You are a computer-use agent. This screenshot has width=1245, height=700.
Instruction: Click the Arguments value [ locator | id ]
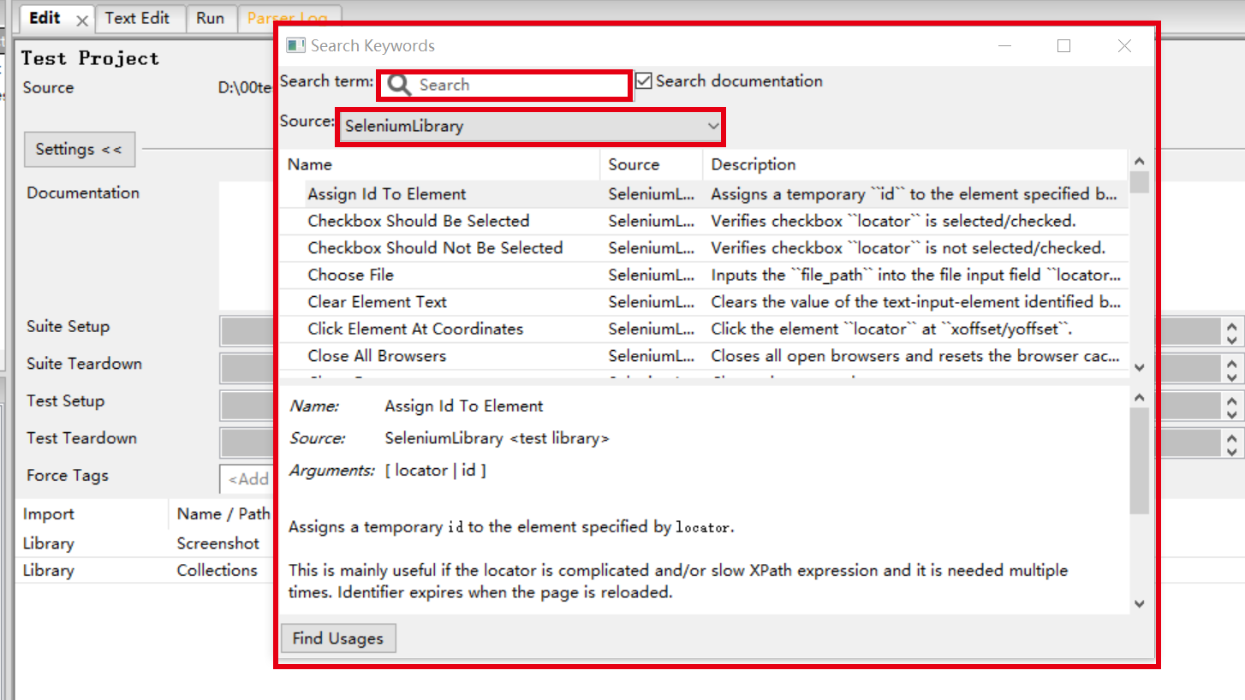(x=435, y=471)
